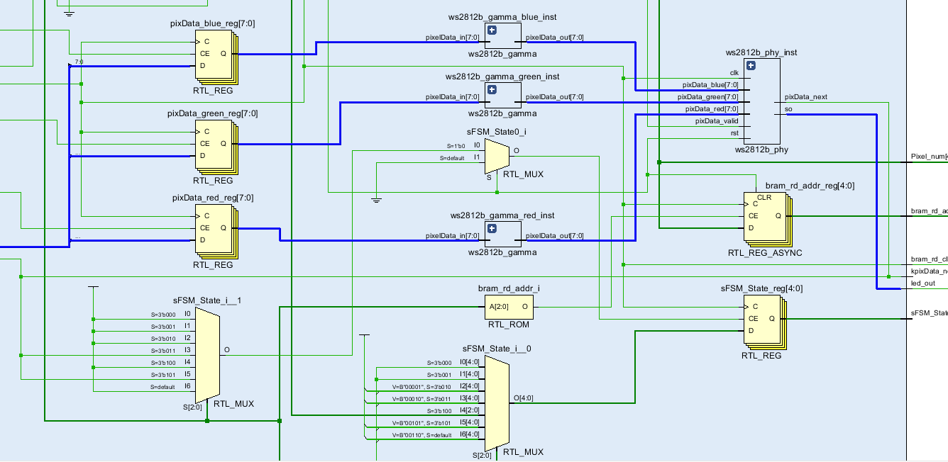Expand the ws2812b_gamma_red_inst block plus icon
The image size is (948, 462).
click(492, 229)
